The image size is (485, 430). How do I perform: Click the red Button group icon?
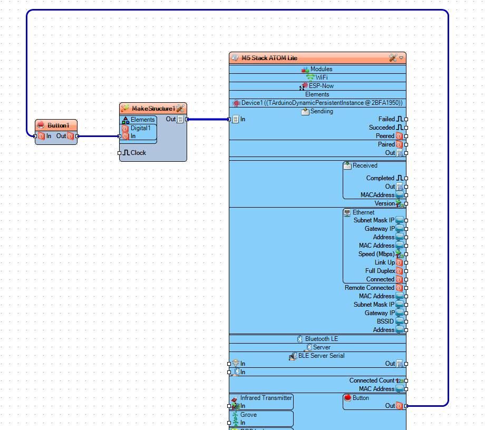click(x=347, y=398)
